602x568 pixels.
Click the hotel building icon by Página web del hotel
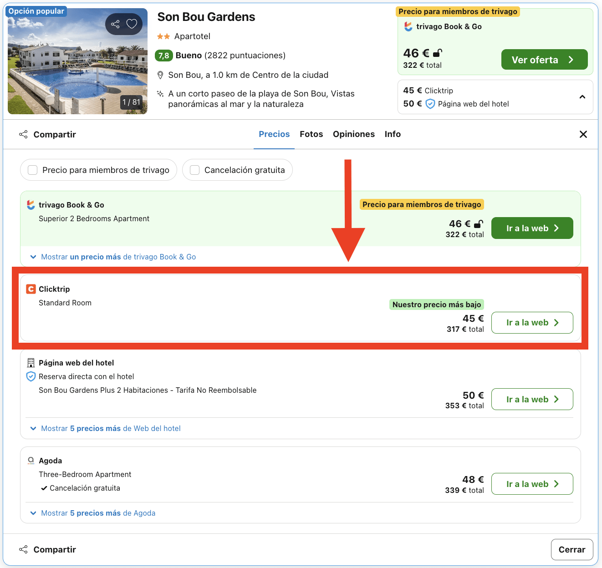(x=31, y=363)
